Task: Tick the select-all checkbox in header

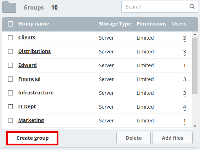Action: [x=11, y=24]
